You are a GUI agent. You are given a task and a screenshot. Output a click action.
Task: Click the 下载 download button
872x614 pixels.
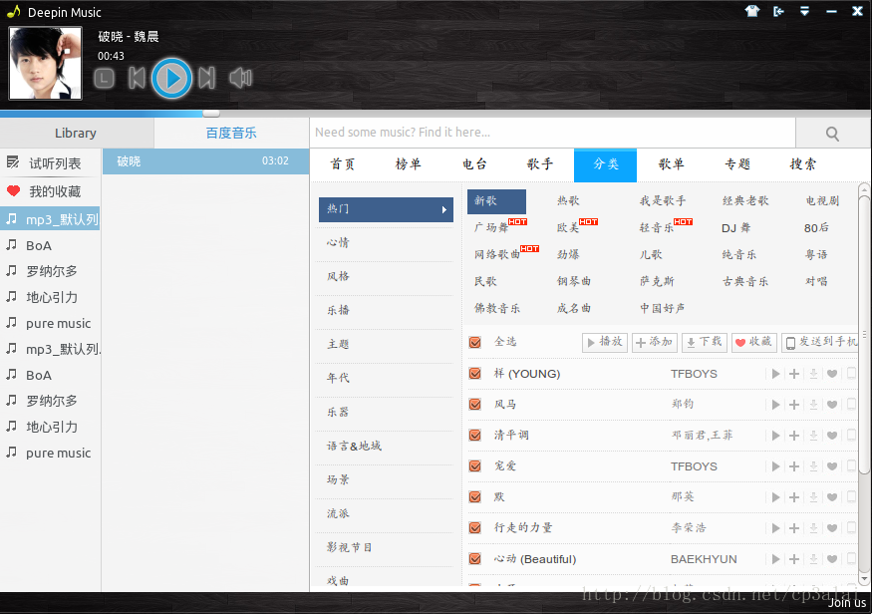[x=704, y=342]
